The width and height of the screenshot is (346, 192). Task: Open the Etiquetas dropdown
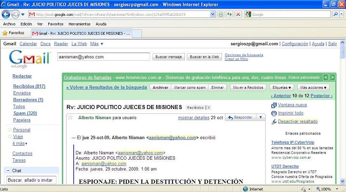281,87
